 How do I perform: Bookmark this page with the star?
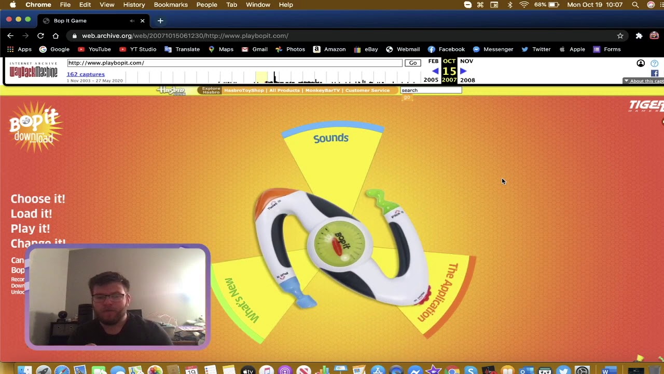click(620, 36)
